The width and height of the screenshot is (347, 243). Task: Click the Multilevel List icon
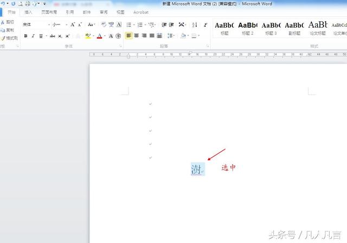(x=151, y=25)
